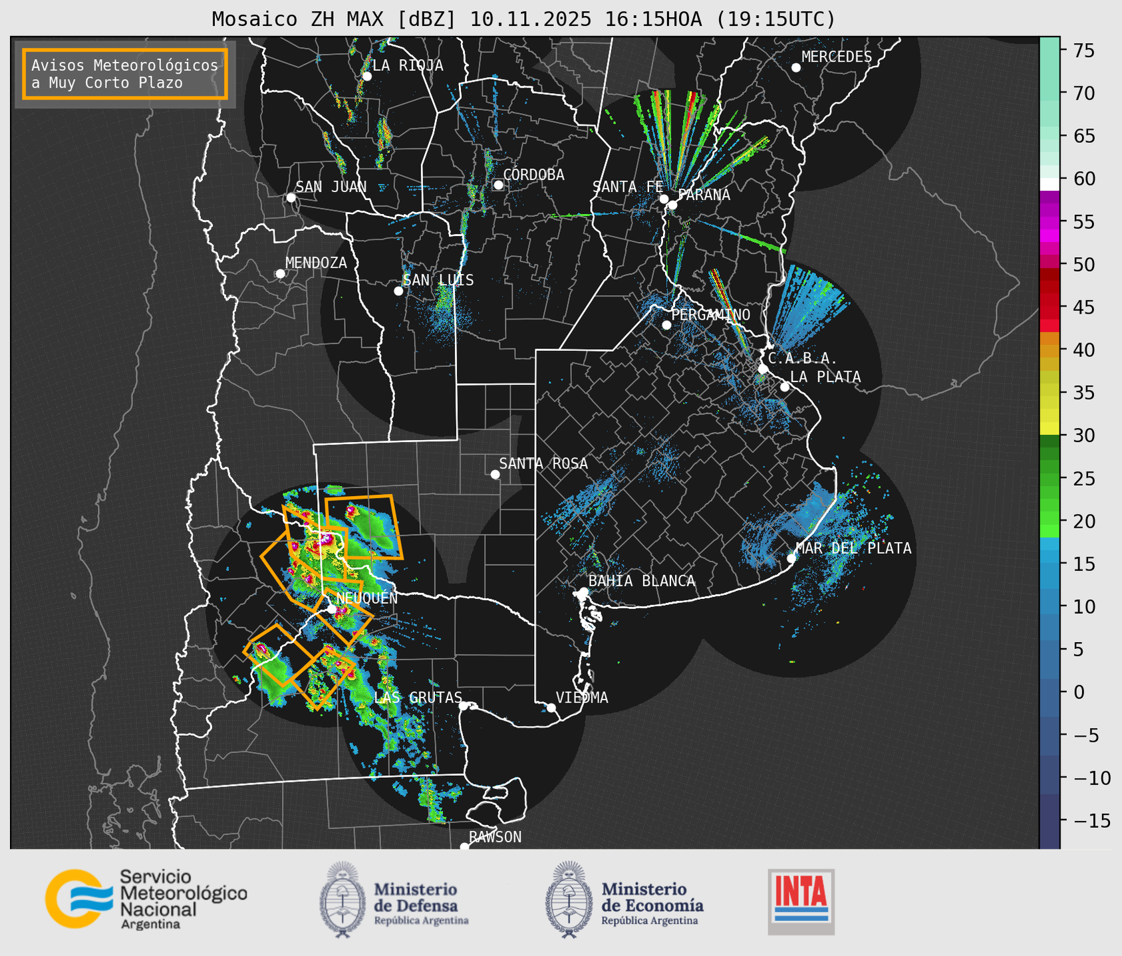Click the PERGAMINO city label
The height and width of the screenshot is (956, 1122).
pos(710,314)
